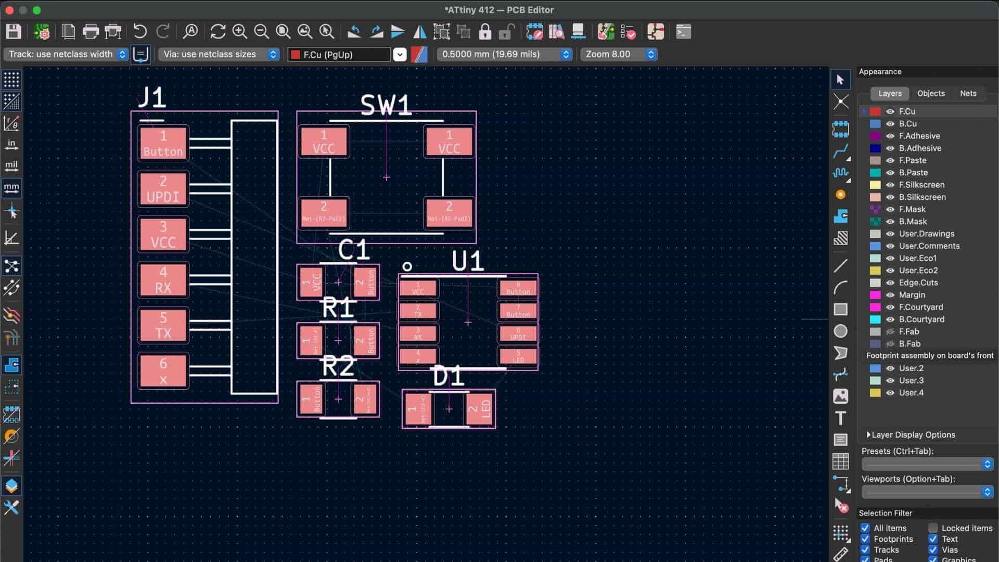Open the Scripting console icon
The image size is (999, 562).
pyautogui.click(x=683, y=32)
